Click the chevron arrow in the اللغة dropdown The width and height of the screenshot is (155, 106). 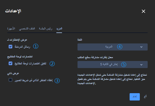click(141, 47)
